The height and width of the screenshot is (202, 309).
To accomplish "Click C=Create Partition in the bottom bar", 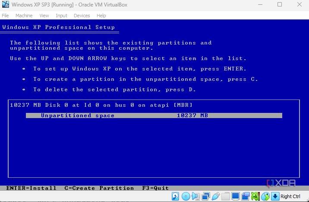I will [x=99, y=188].
